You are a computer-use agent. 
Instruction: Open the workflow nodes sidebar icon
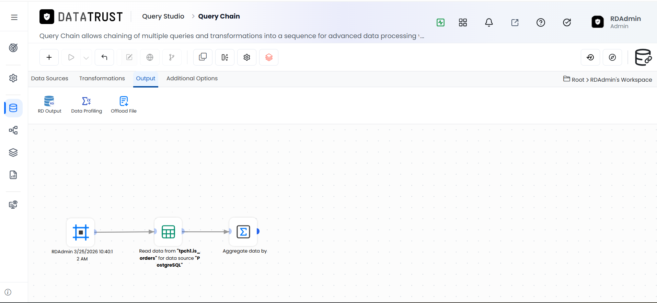click(13, 130)
